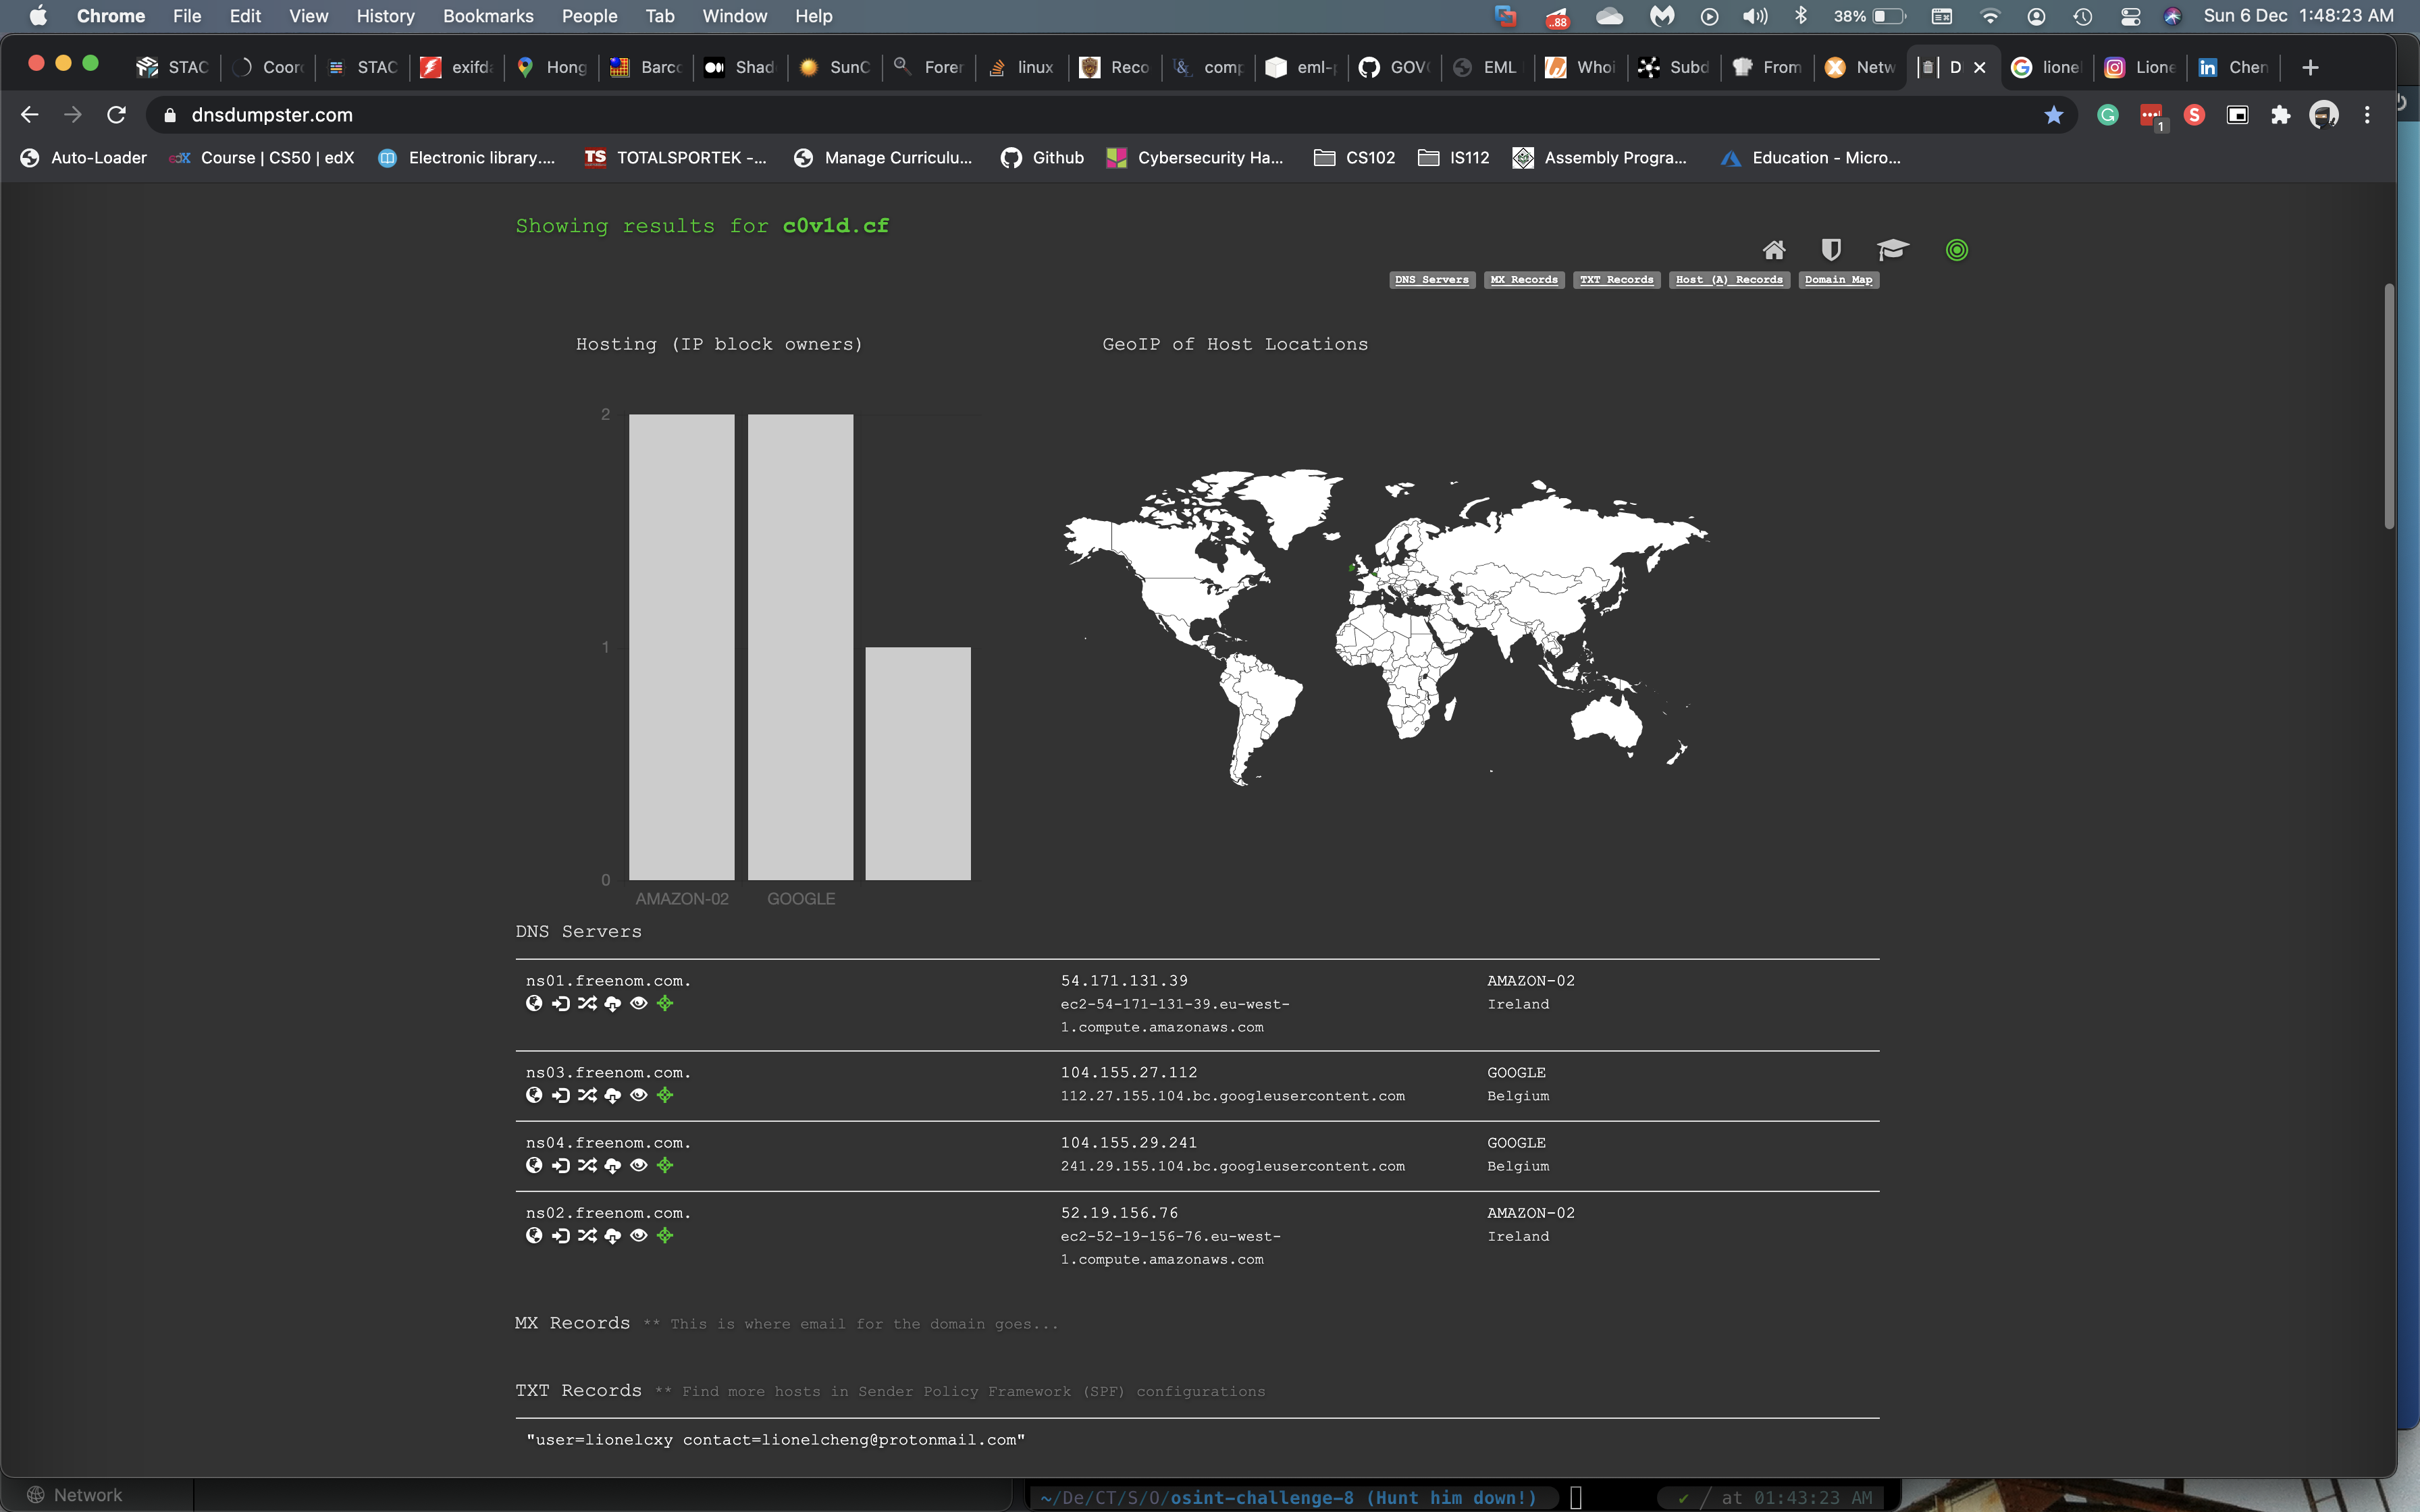The width and height of the screenshot is (2420, 1512).
Task: Open the Grammarly extension icon
Action: [2108, 115]
